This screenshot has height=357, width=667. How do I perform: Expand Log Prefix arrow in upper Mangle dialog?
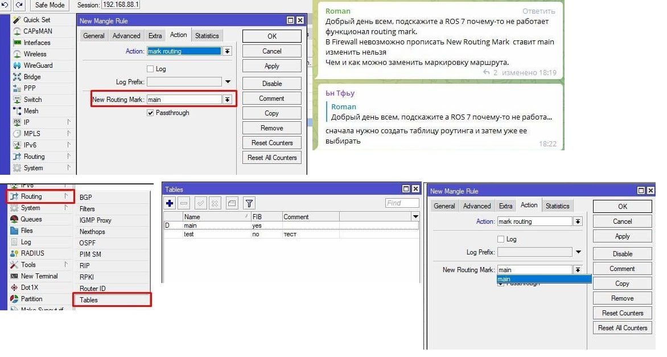pos(228,81)
